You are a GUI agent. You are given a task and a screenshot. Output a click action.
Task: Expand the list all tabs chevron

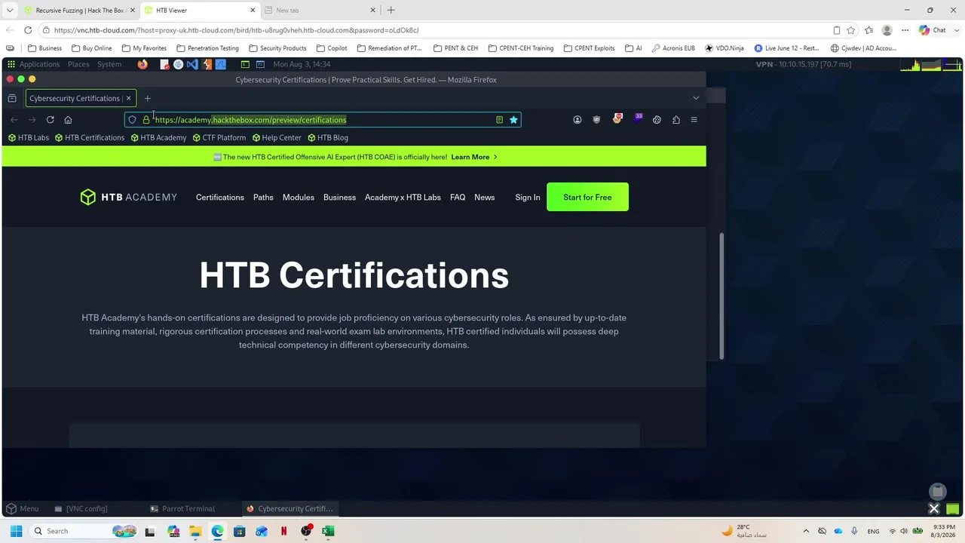pyautogui.click(x=696, y=98)
